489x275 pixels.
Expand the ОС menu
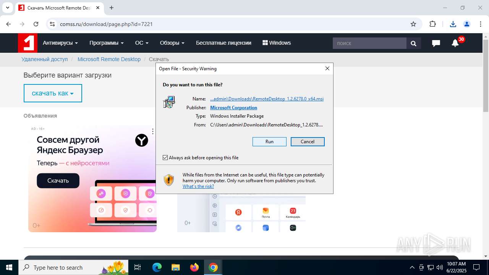[x=142, y=43]
